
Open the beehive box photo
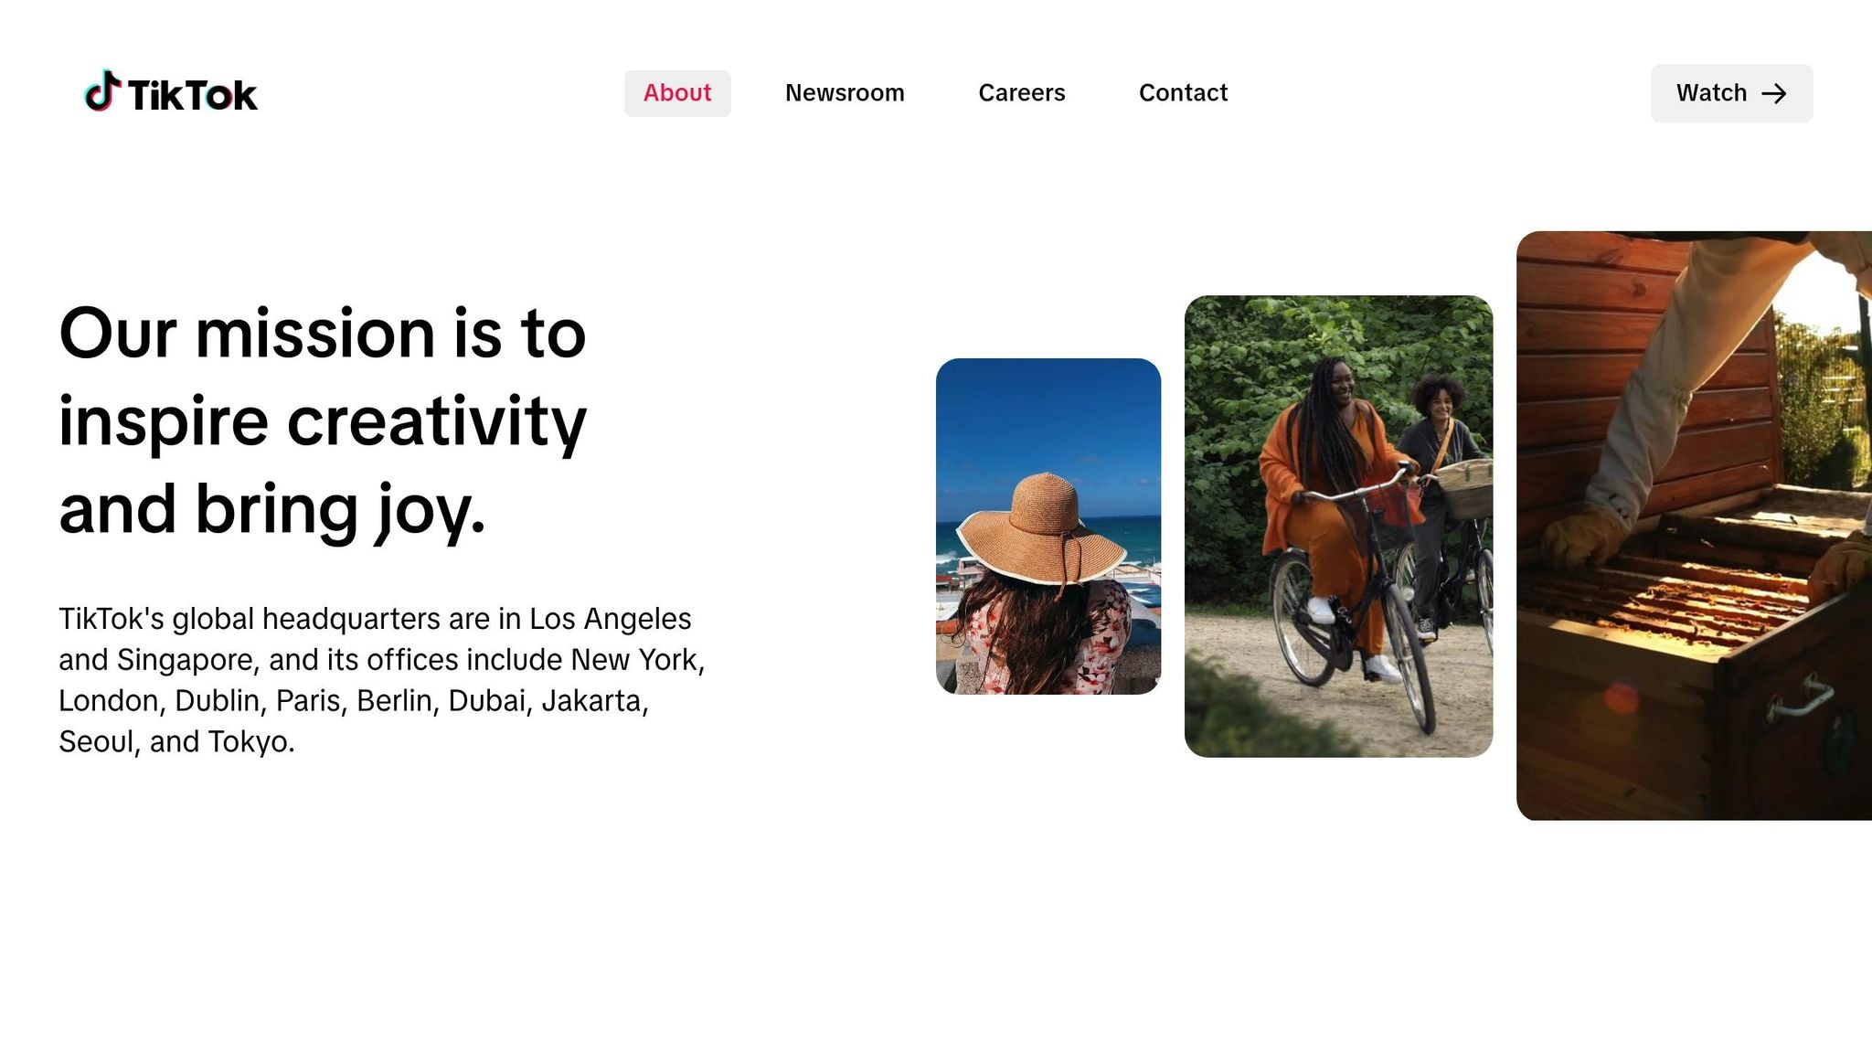coord(1694,526)
